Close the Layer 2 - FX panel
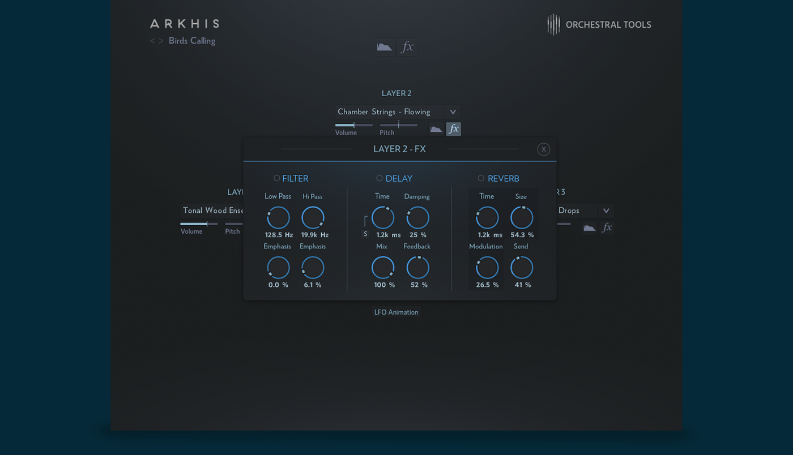Image resolution: width=793 pixels, height=455 pixels. click(x=544, y=149)
